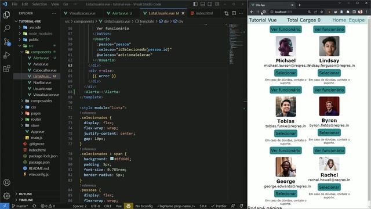Viewport: 371px width, 209px height.
Task: Open the Accounts menu icon
Action: 6,183
